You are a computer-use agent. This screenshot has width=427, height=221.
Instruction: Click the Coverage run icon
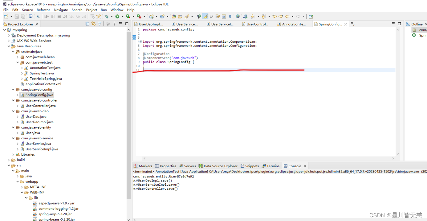point(128,16)
